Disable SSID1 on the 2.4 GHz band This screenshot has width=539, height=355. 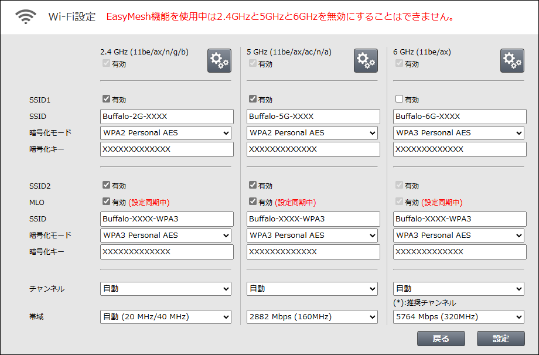click(106, 99)
